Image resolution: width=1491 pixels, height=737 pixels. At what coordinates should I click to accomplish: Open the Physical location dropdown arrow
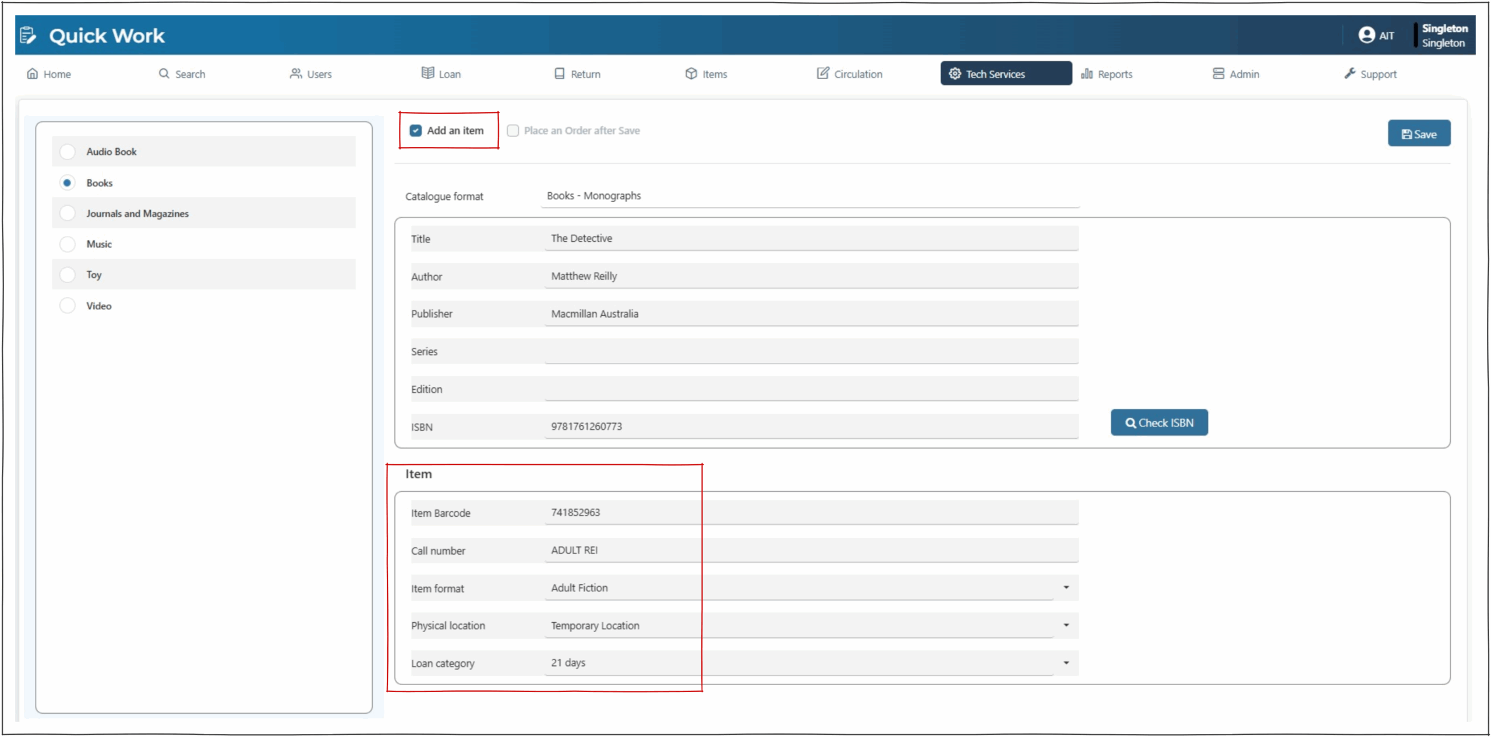coord(1066,625)
